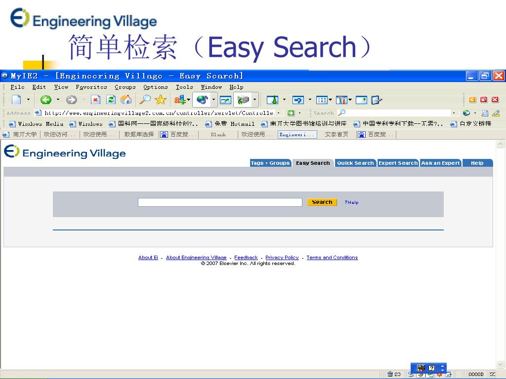Open the Back button history dropdown arrow
506x379 pixels.
coord(58,100)
